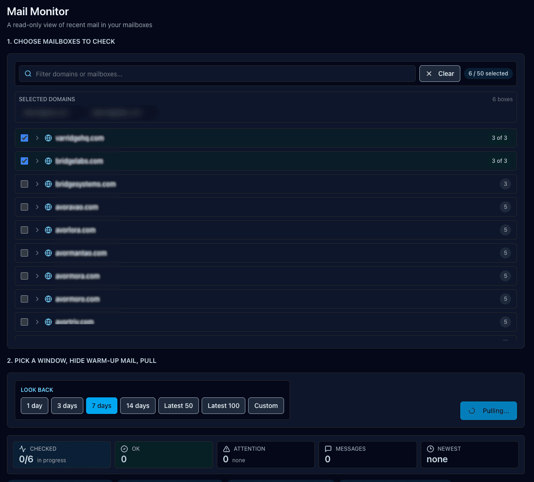Check the ninth domain row checkbox
534x482 pixels.
(24, 322)
